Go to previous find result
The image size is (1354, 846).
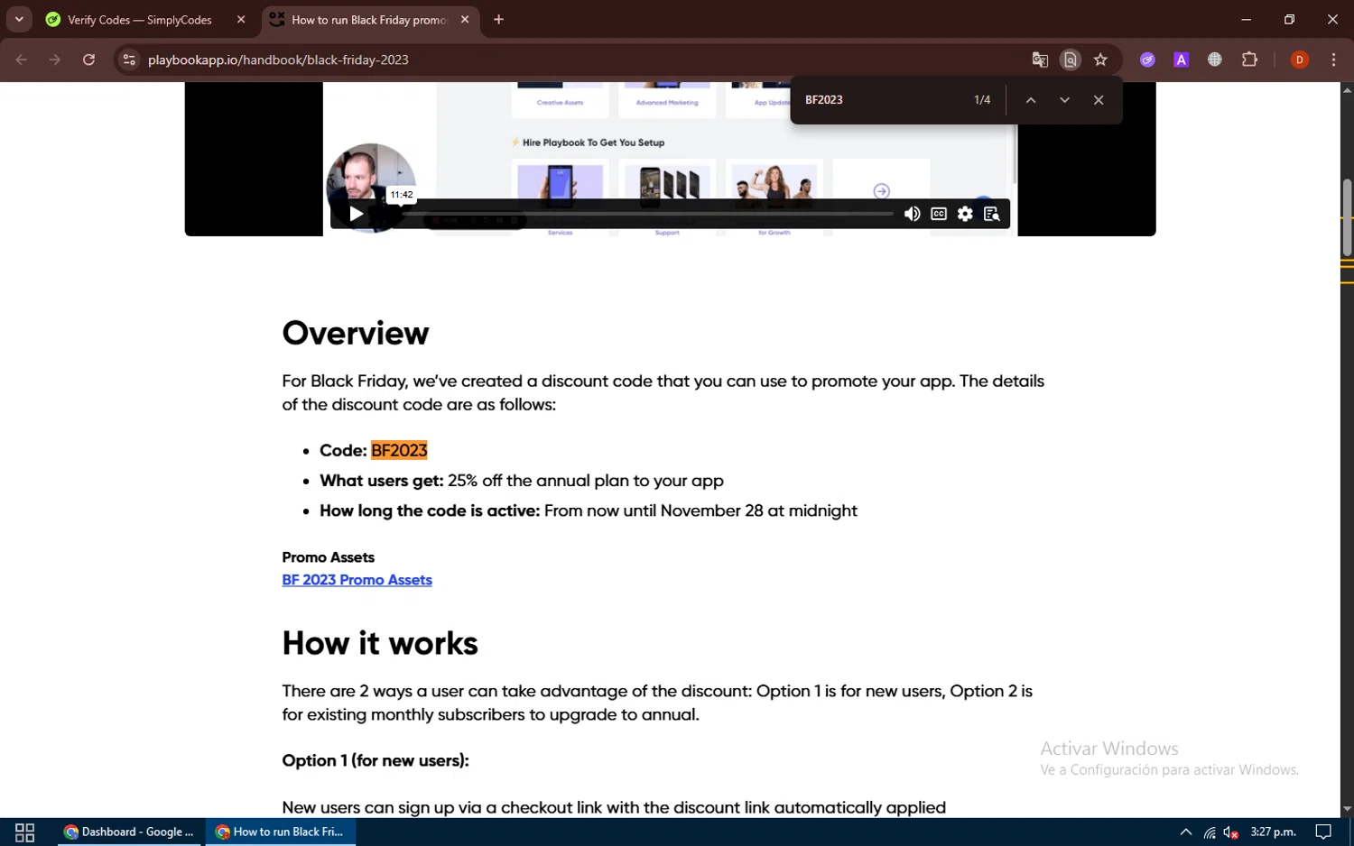tap(1030, 100)
